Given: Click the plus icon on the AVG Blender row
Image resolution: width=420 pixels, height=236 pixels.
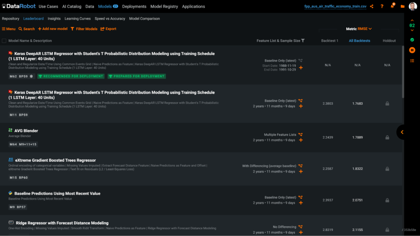Looking at the screenshot, I should (301, 140).
